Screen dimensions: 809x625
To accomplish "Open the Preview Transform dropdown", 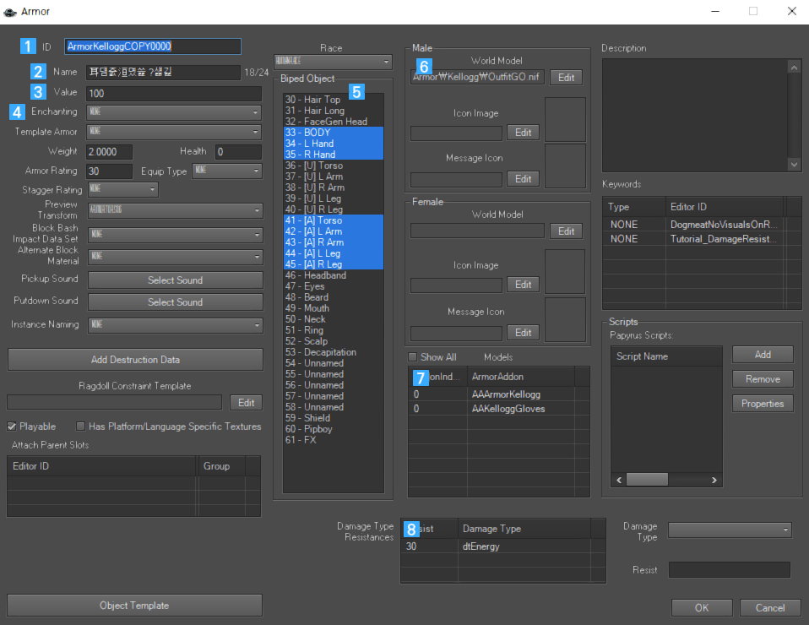I will [175, 210].
